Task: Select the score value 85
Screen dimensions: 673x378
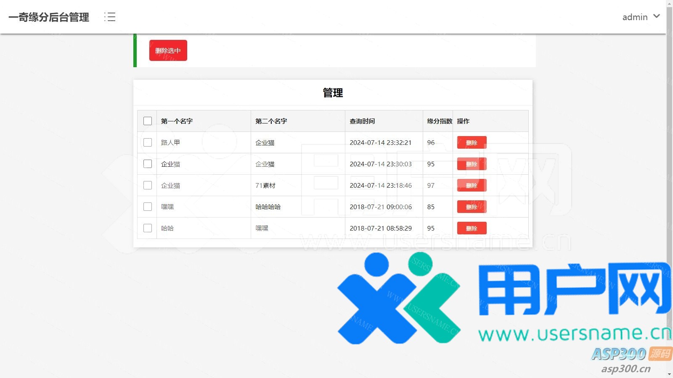Action: click(431, 207)
